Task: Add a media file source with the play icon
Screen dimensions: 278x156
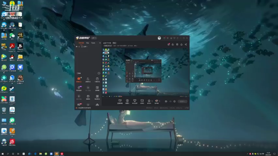Action: (142, 101)
